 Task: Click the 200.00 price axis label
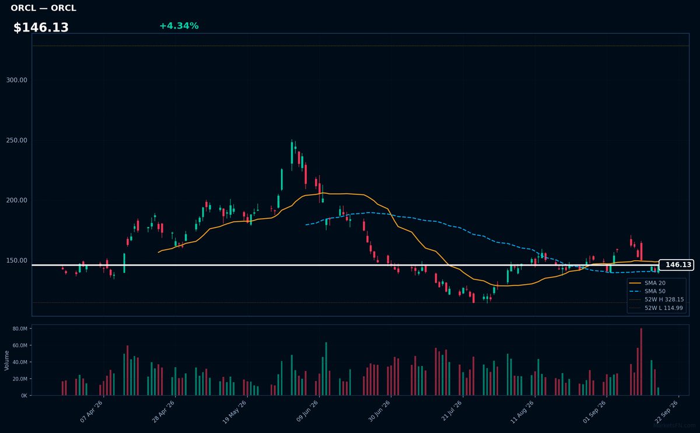(x=17, y=200)
